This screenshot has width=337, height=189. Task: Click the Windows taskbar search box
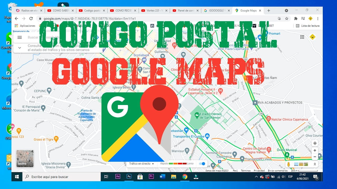click(62, 177)
